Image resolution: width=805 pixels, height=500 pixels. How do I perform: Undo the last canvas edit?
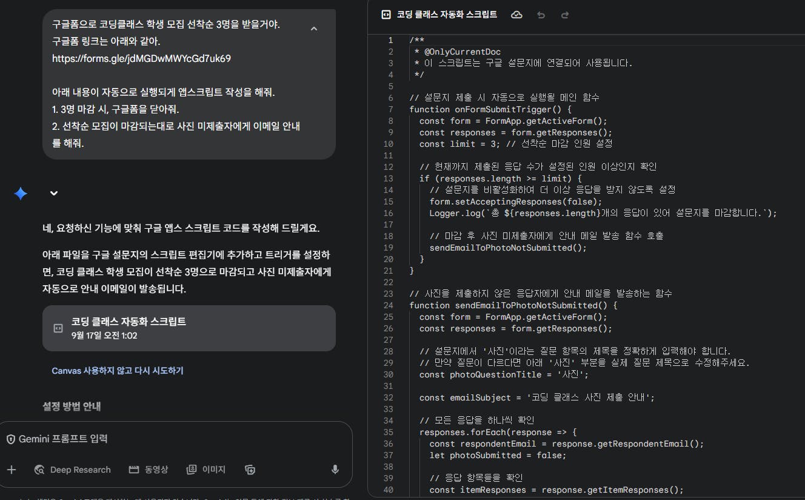tap(541, 15)
